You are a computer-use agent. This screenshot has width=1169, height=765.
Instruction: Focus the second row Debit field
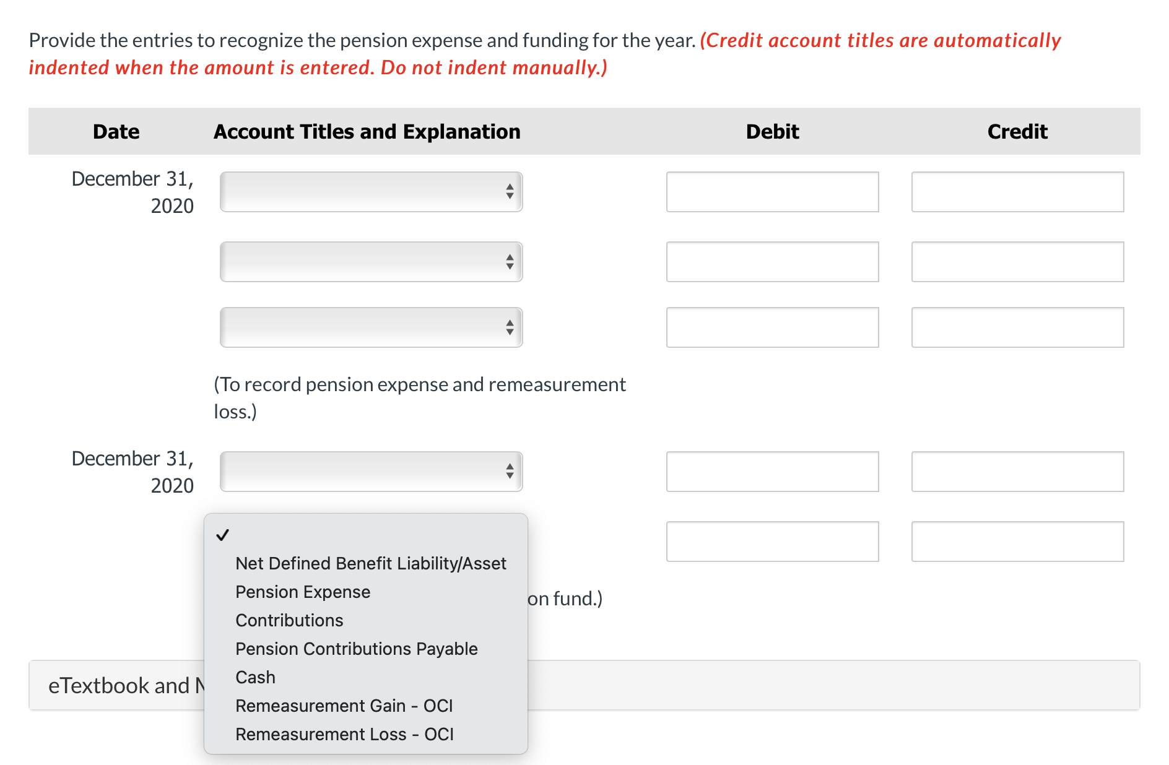[x=772, y=262]
